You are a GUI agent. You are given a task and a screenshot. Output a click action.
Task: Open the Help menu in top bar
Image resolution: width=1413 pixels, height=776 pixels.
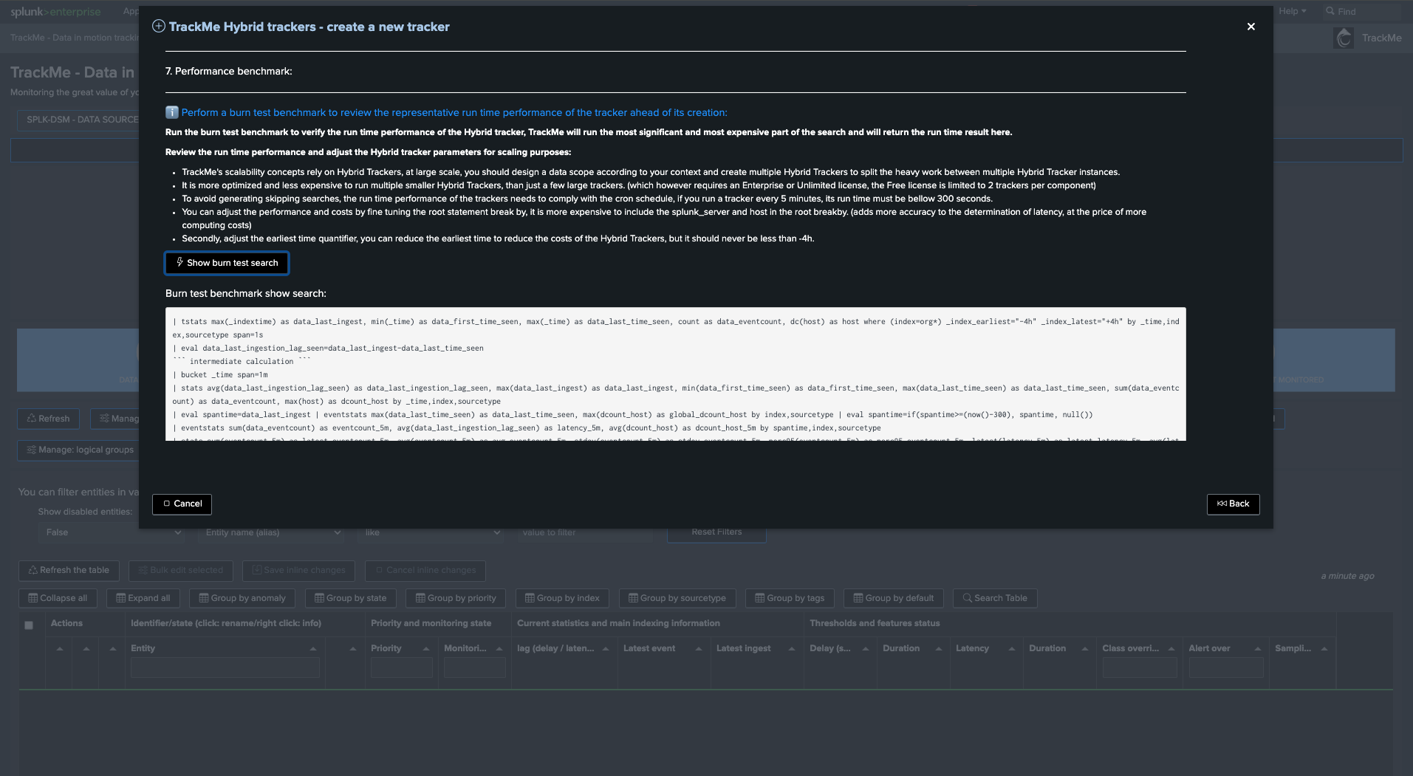point(1292,11)
